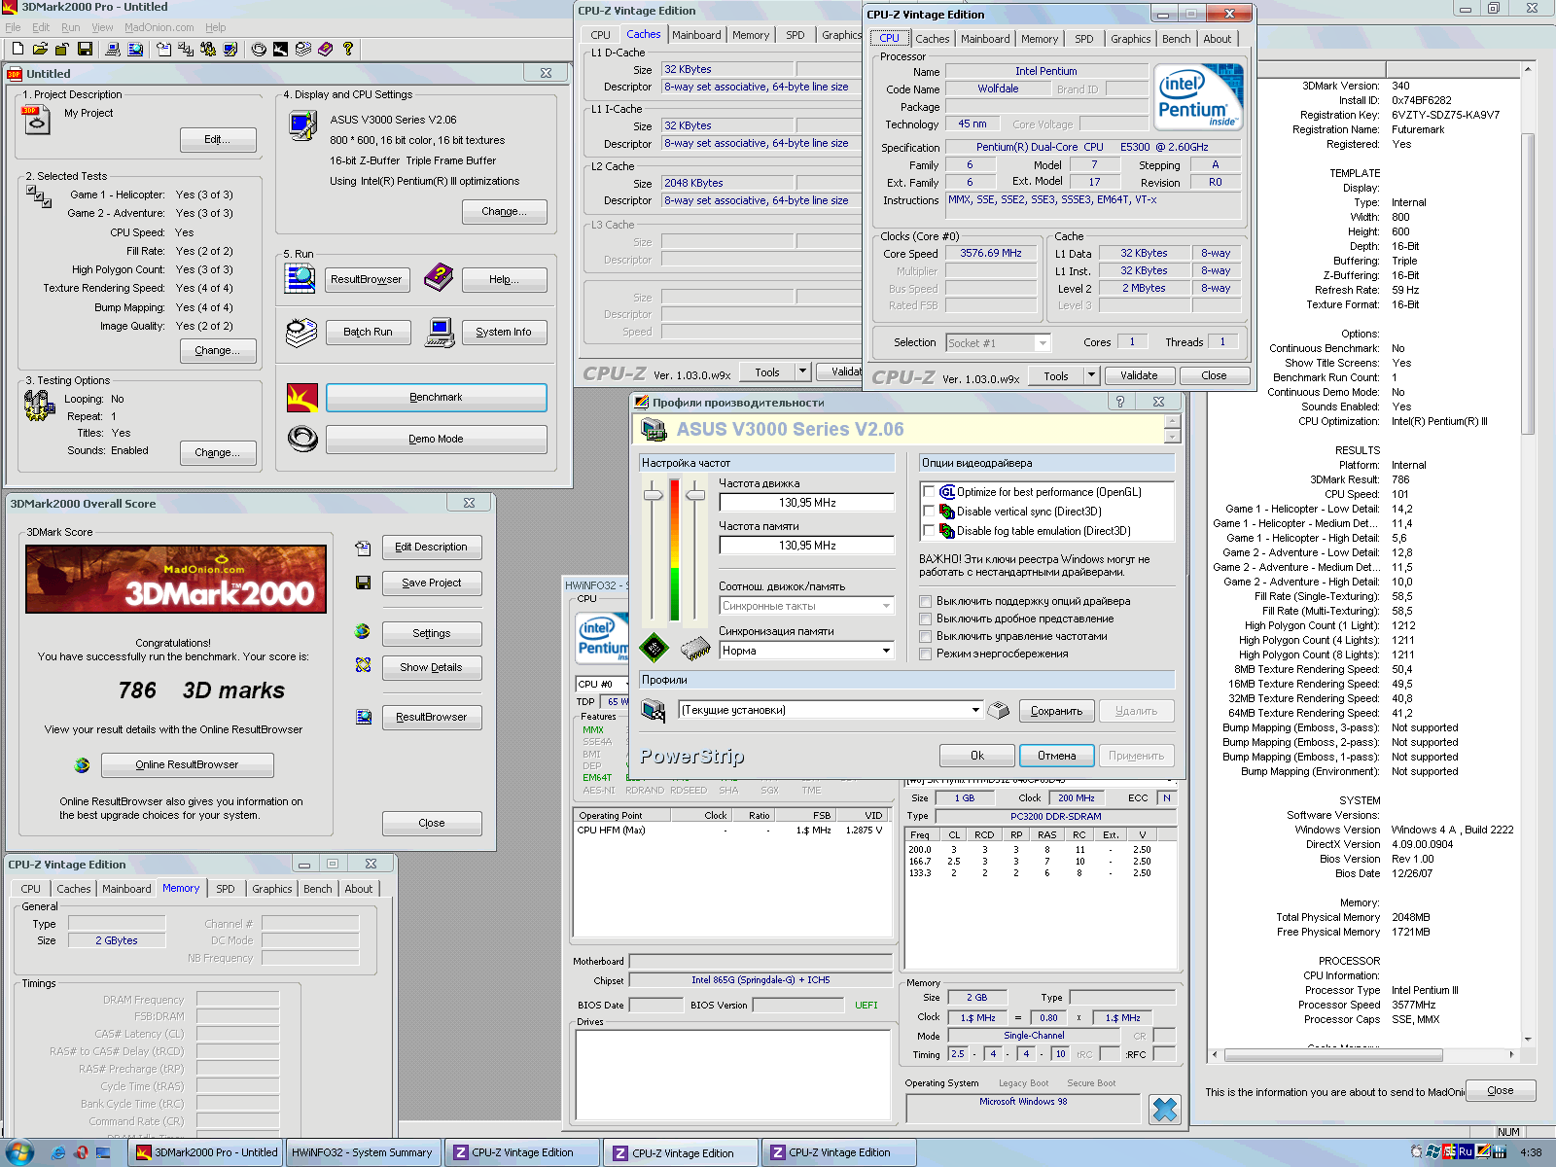This screenshot has height=1167, width=1556.
Task: Click the PowerStrip dialog help question button
Action: point(1120,402)
